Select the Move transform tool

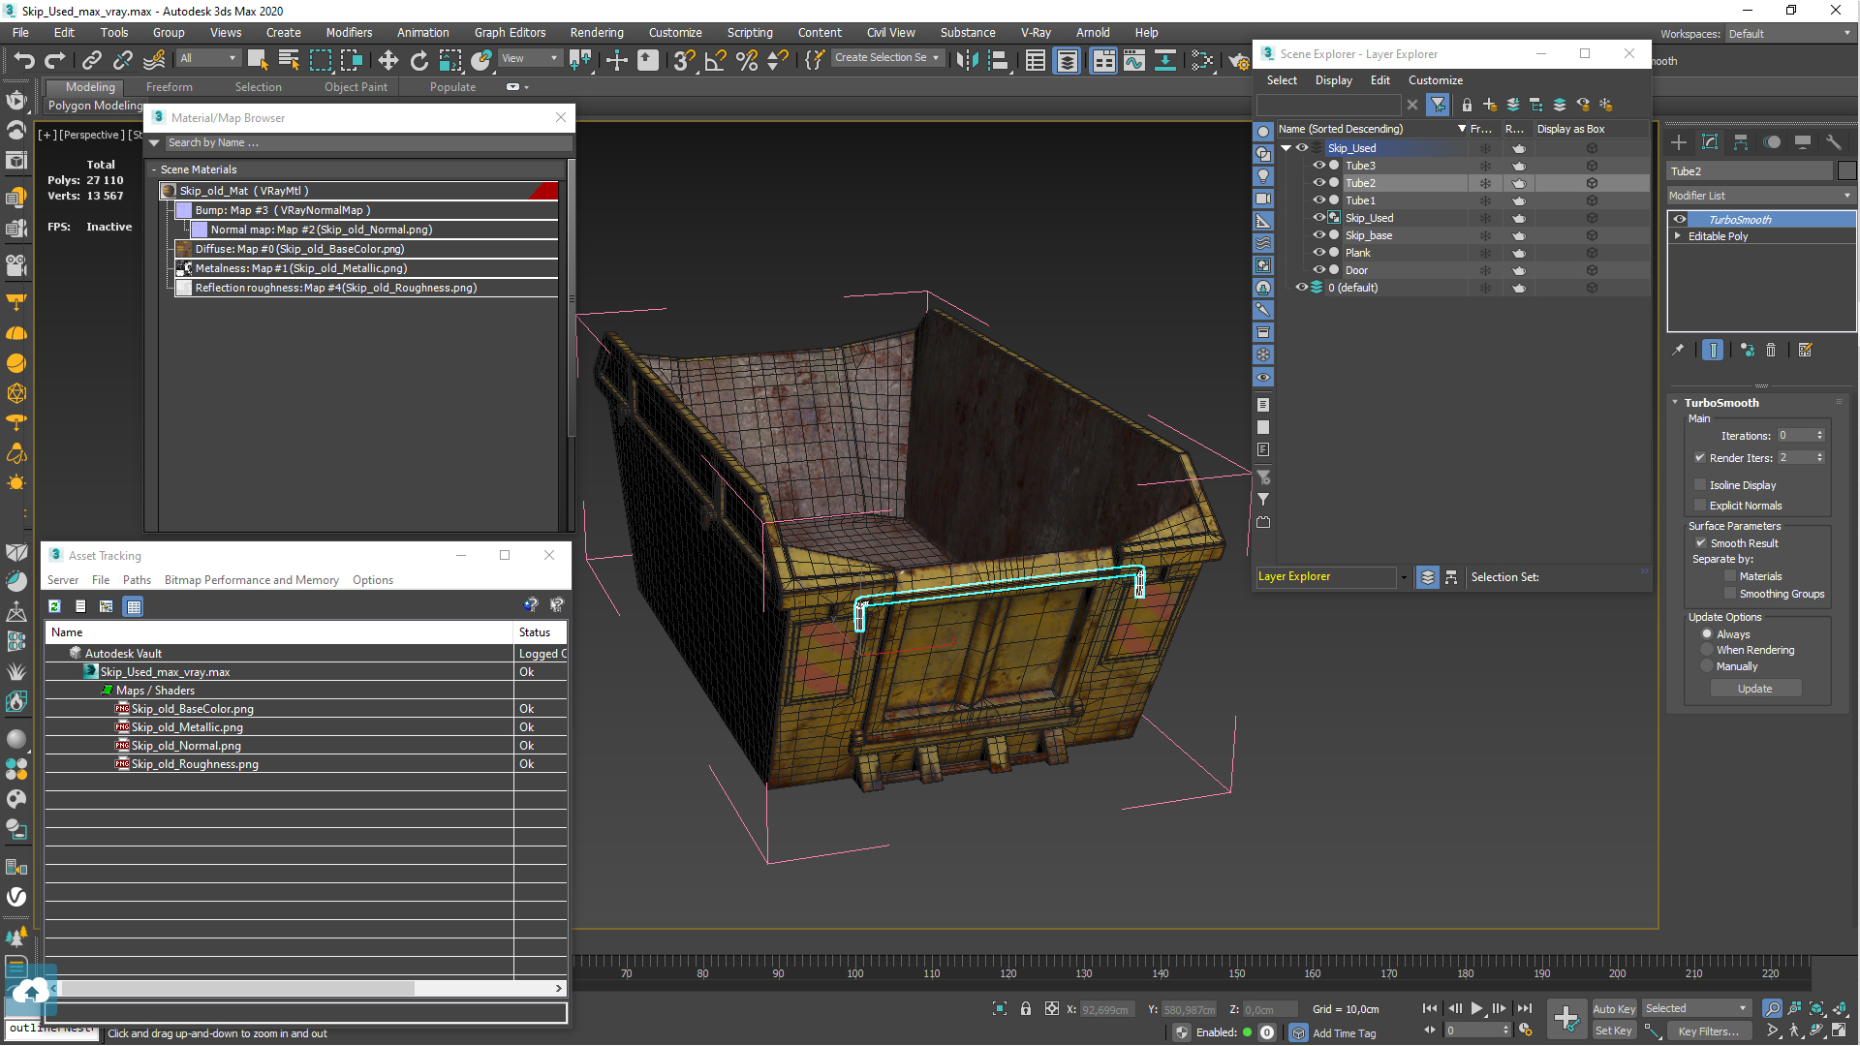pos(387,60)
